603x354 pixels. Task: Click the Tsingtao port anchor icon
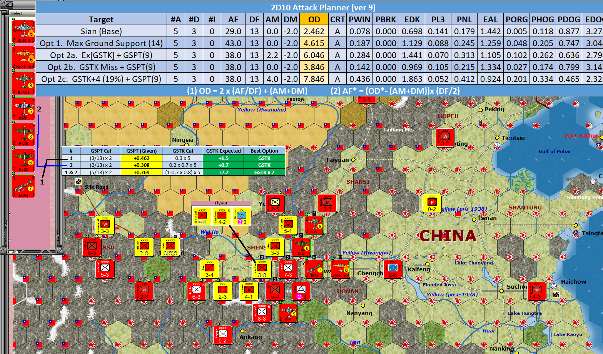(576, 233)
